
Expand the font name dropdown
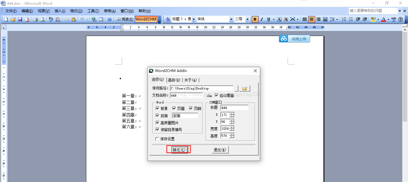[x=231, y=19]
